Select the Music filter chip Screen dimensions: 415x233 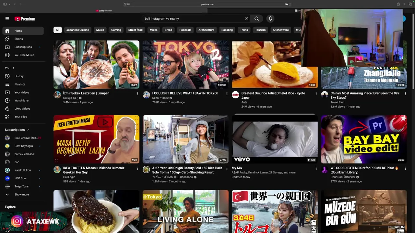100,30
